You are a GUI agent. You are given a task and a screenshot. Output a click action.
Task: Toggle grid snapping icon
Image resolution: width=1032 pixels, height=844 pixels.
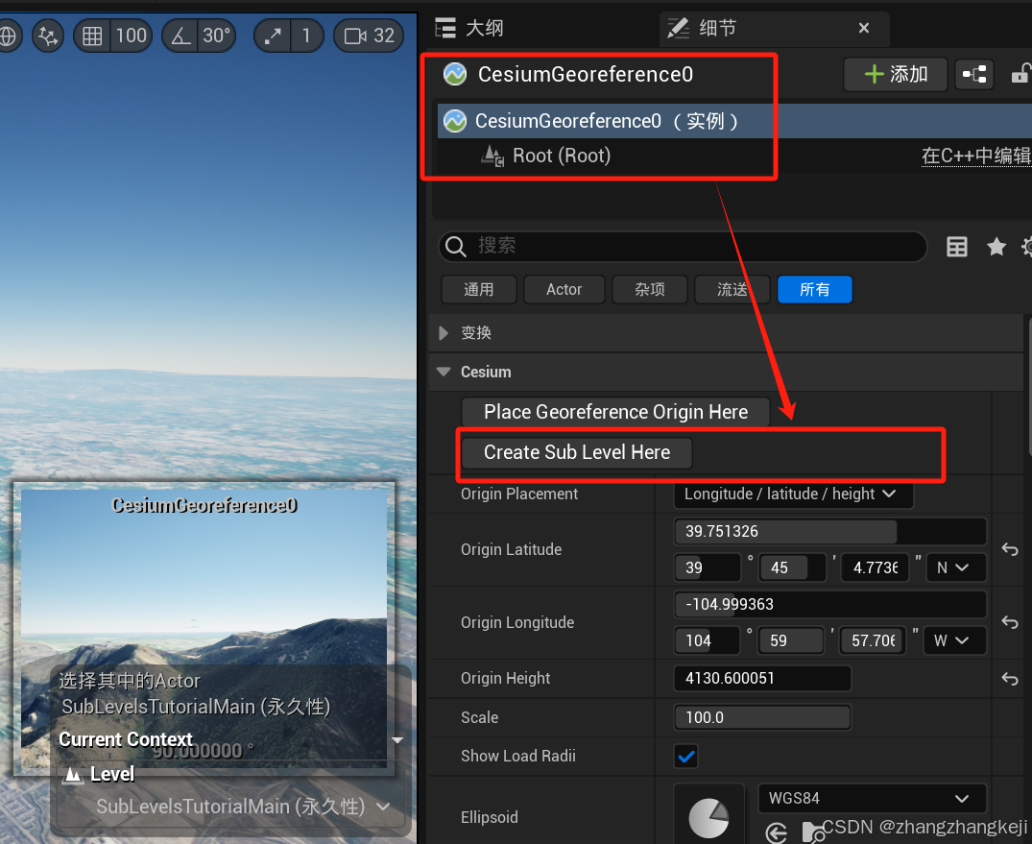92,36
